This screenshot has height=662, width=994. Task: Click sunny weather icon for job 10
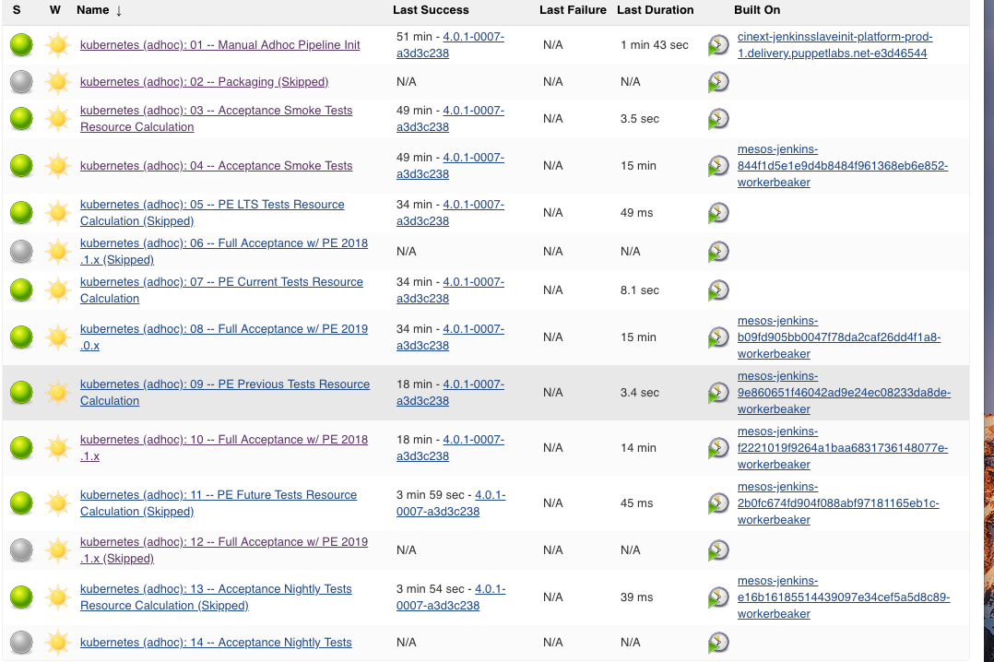click(58, 448)
